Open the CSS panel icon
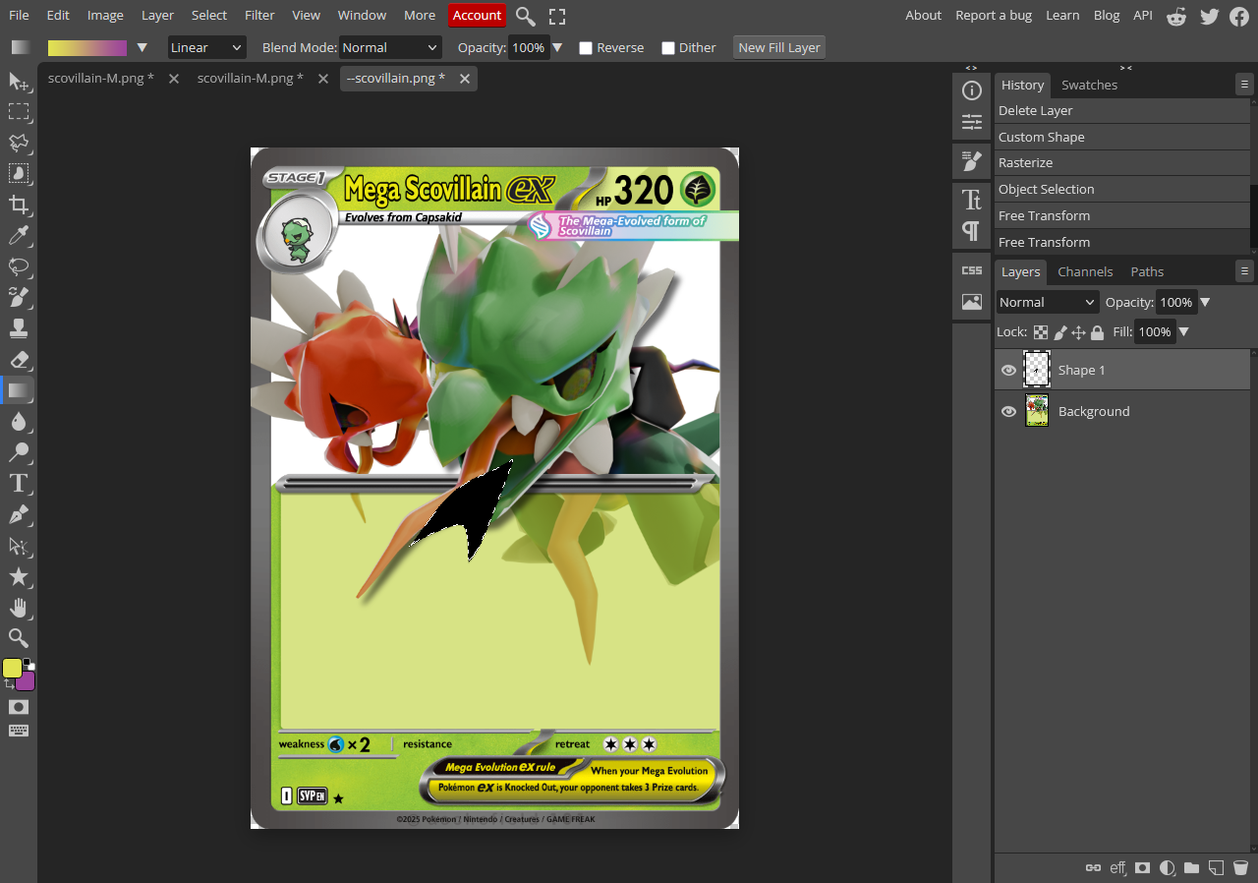The image size is (1258, 883). (x=972, y=270)
